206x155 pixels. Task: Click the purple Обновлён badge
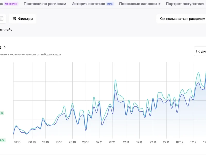click(x=11, y=4)
